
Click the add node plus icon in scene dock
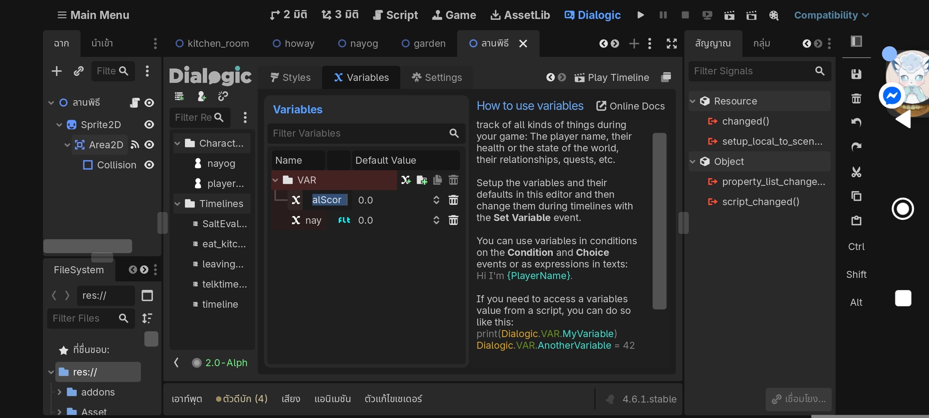click(x=57, y=71)
